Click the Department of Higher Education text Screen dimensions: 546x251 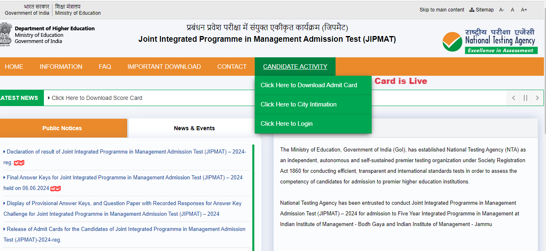55,29
